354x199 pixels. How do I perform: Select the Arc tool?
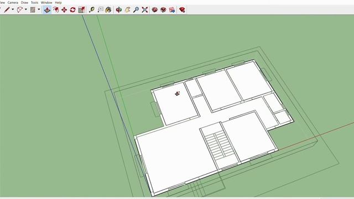point(20,10)
